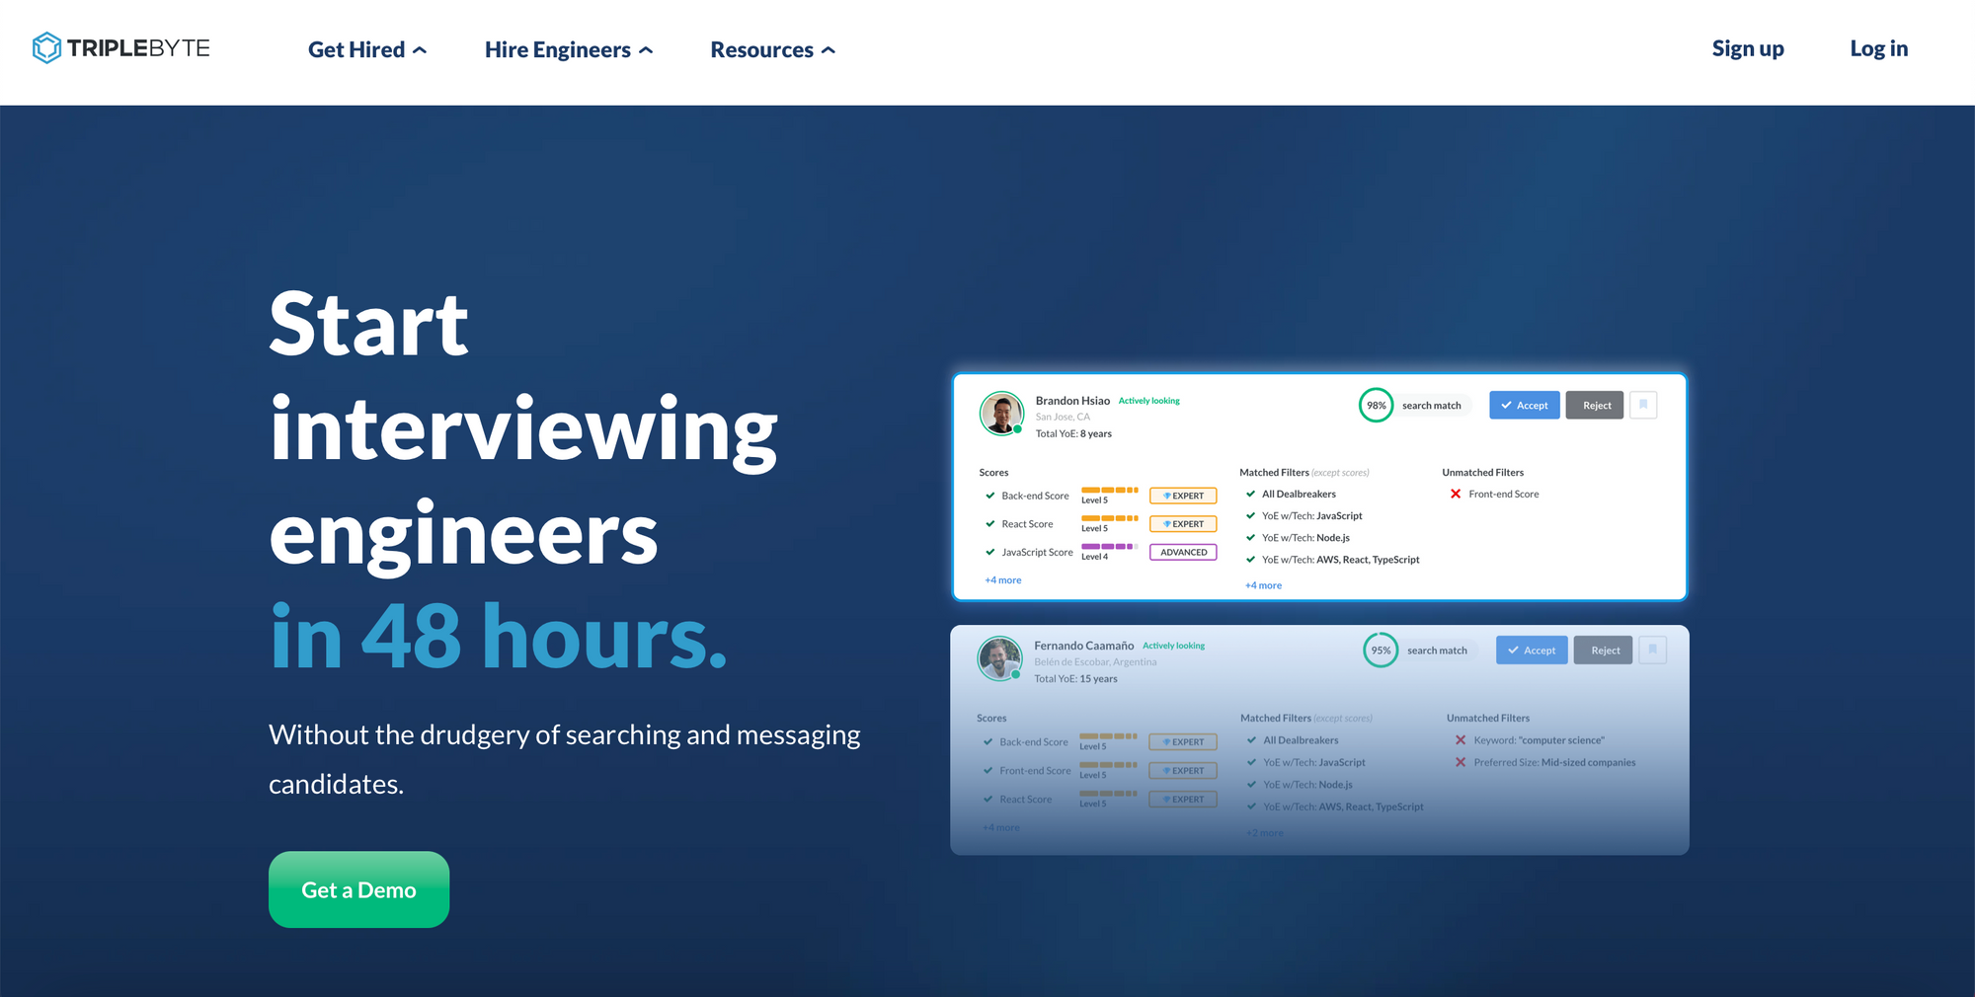This screenshot has width=1975, height=997.
Task: Click the checkmark next to All Dealbreakers on Brandon's card
Action: tap(1250, 494)
